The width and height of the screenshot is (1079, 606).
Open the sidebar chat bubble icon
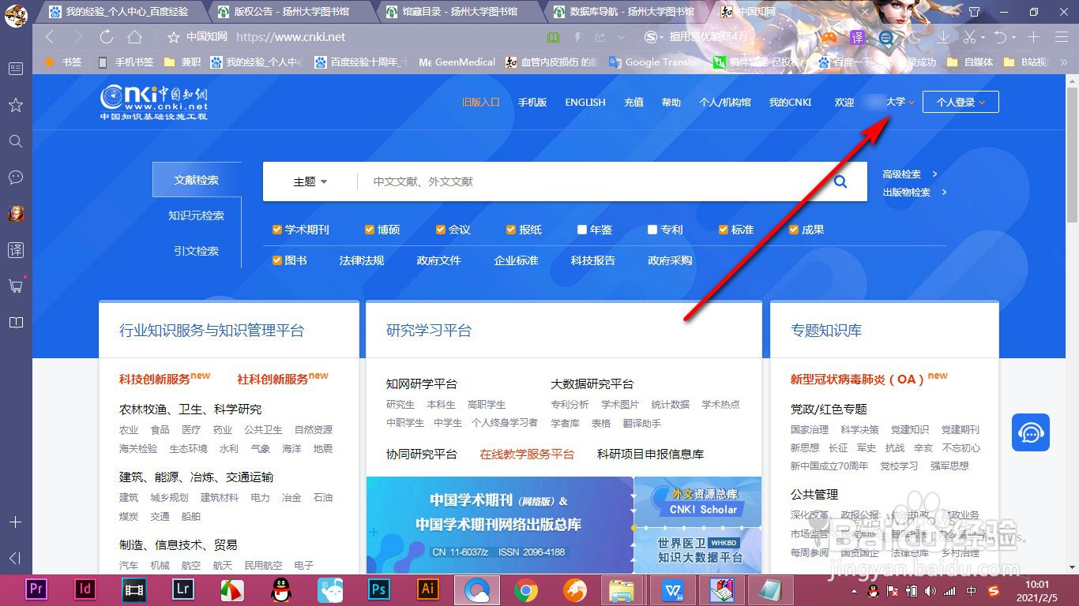click(x=15, y=178)
